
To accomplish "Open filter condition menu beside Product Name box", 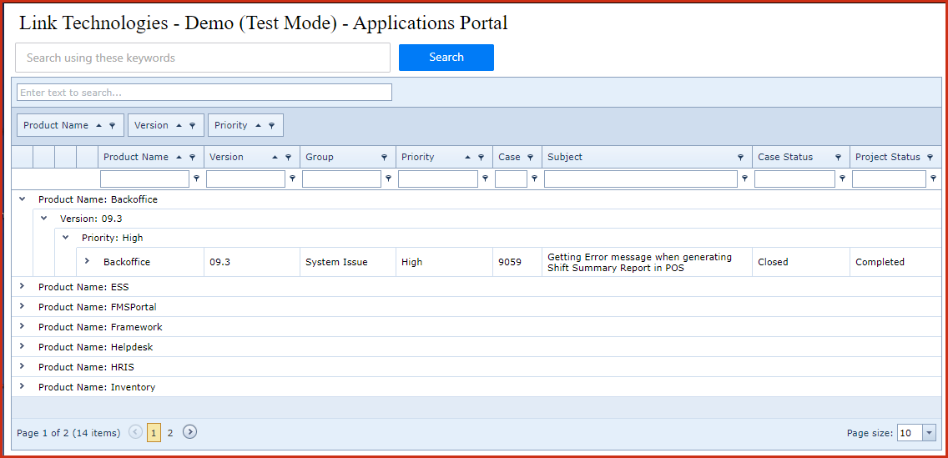I will point(196,179).
